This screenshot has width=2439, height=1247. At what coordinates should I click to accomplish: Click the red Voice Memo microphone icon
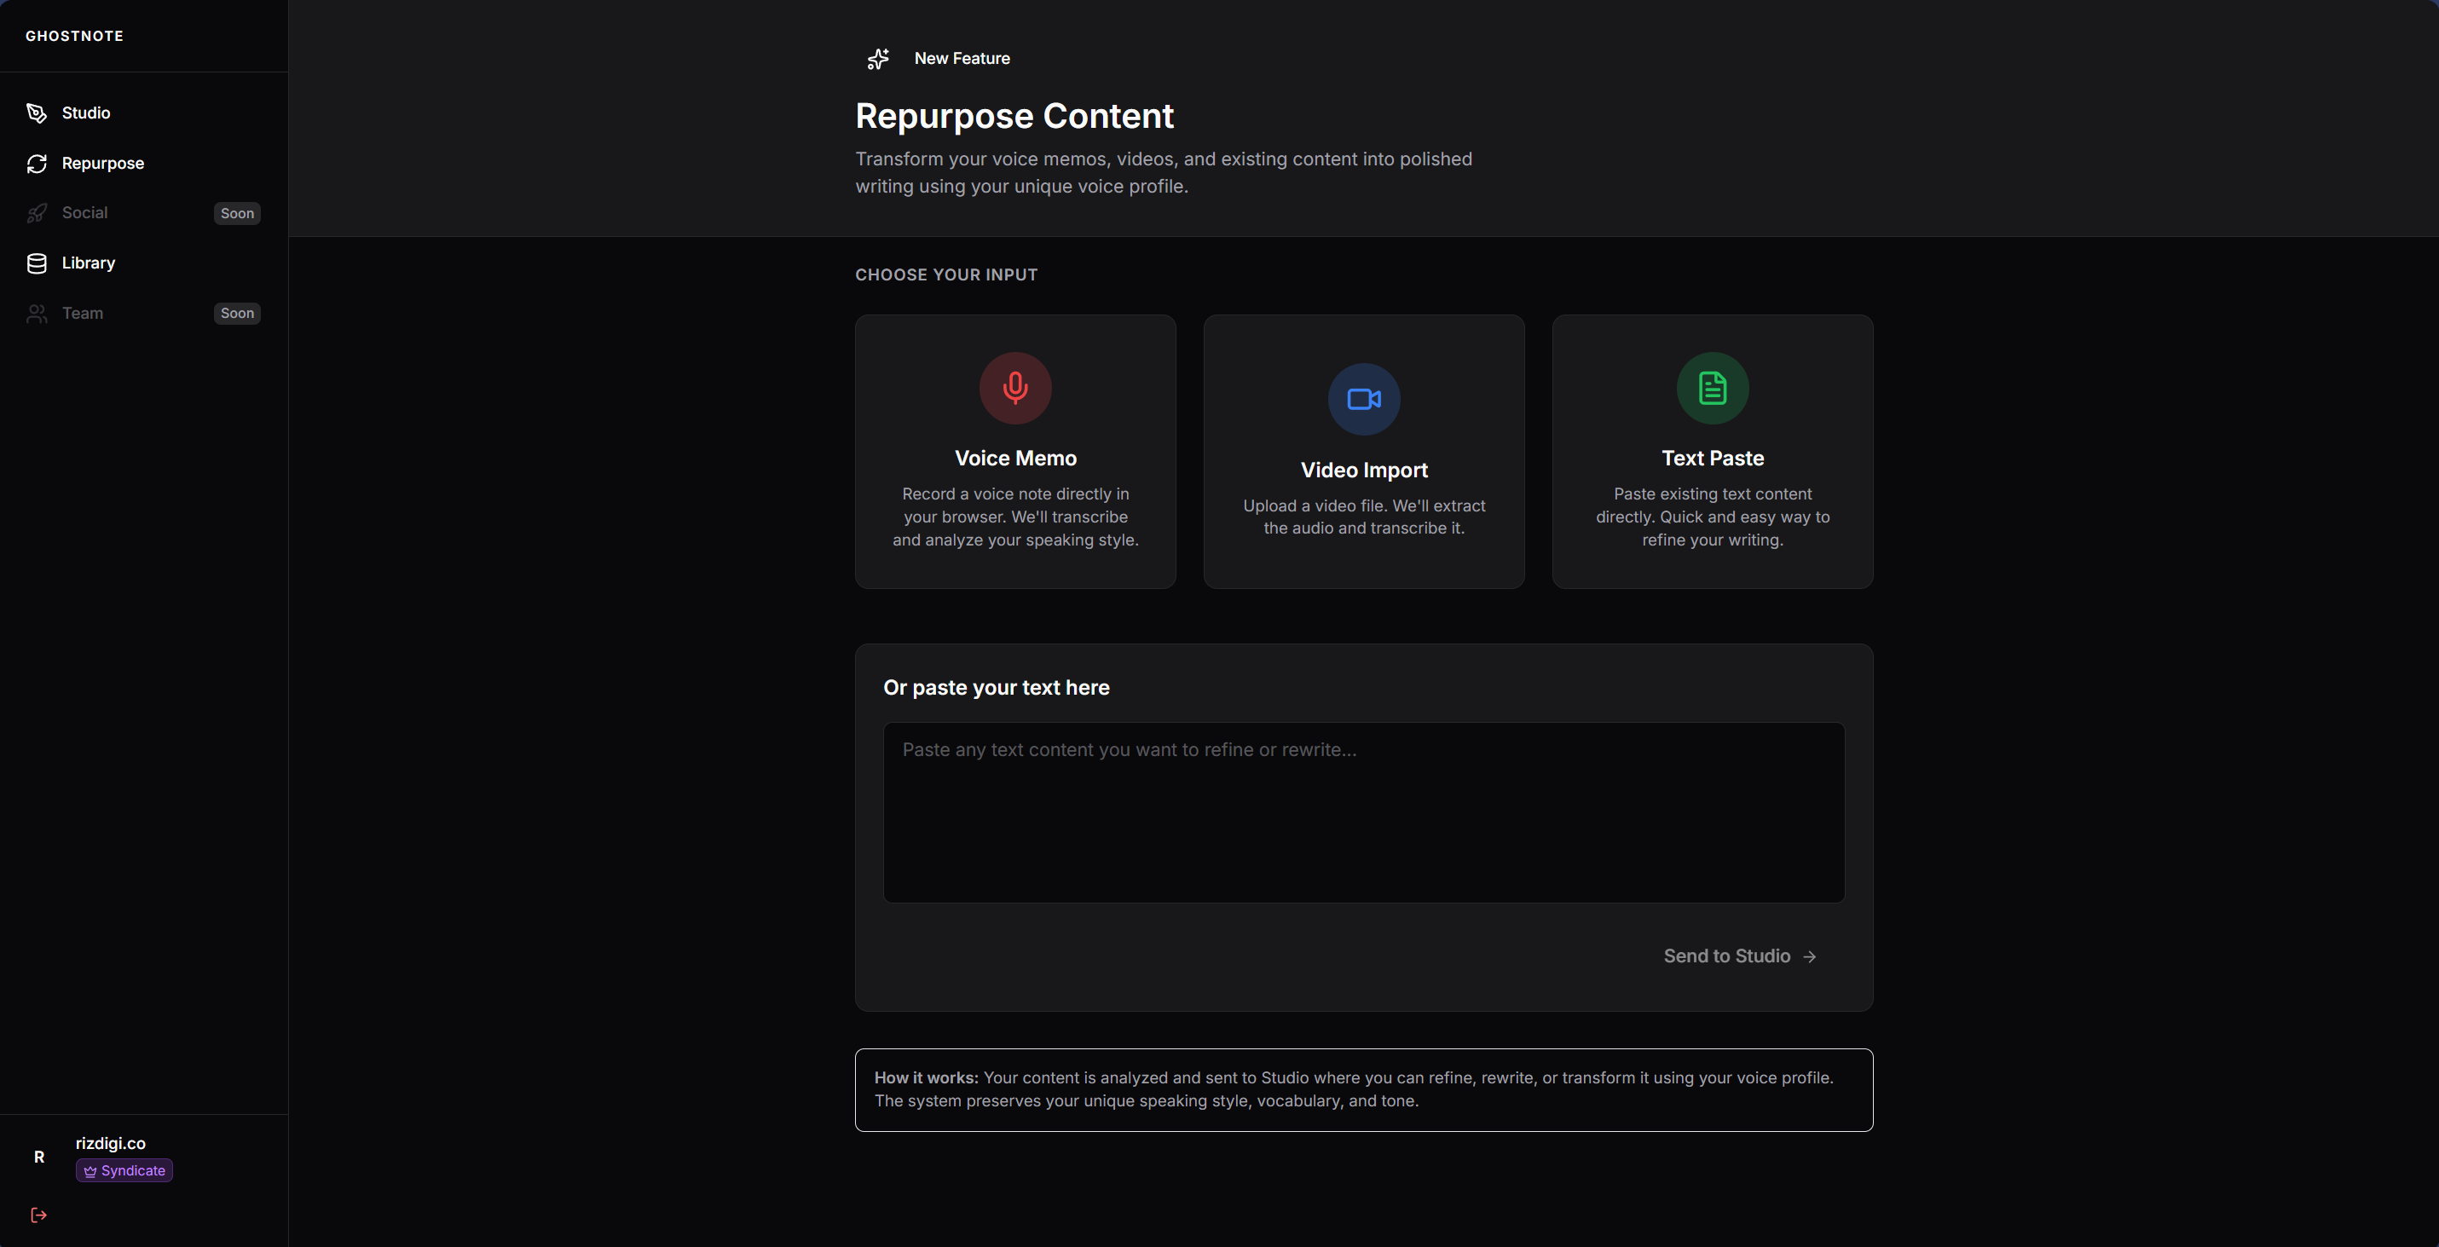click(x=1015, y=388)
